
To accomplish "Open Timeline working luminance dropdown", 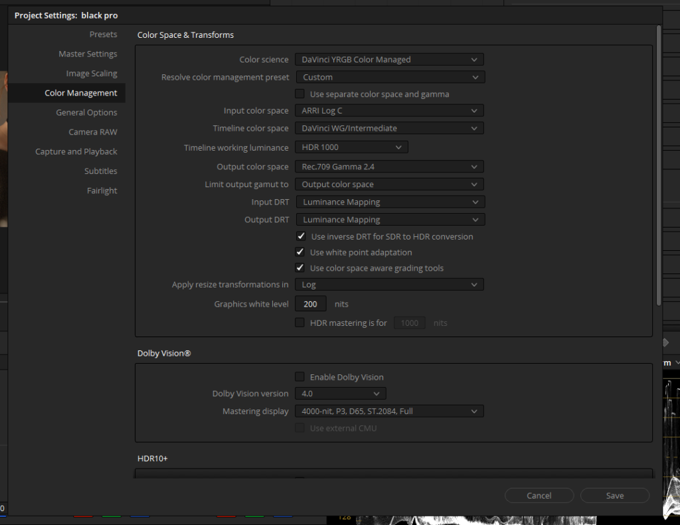I will pos(351,147).
